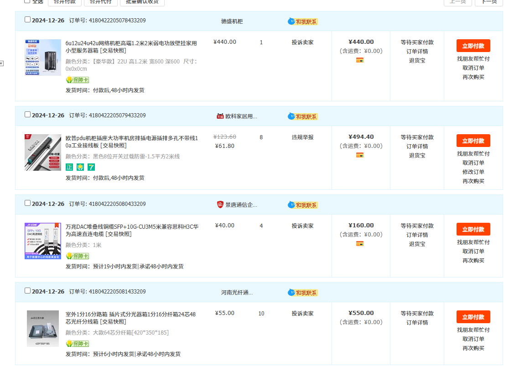Open the DAC cable product thumbnail
Image resolution: width=509 pixels, height=367 pixels.
43,241
